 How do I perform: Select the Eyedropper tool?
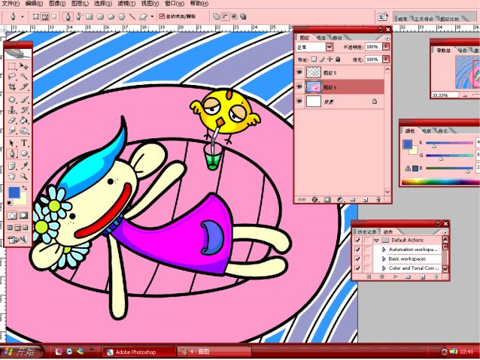coord(23,166)
